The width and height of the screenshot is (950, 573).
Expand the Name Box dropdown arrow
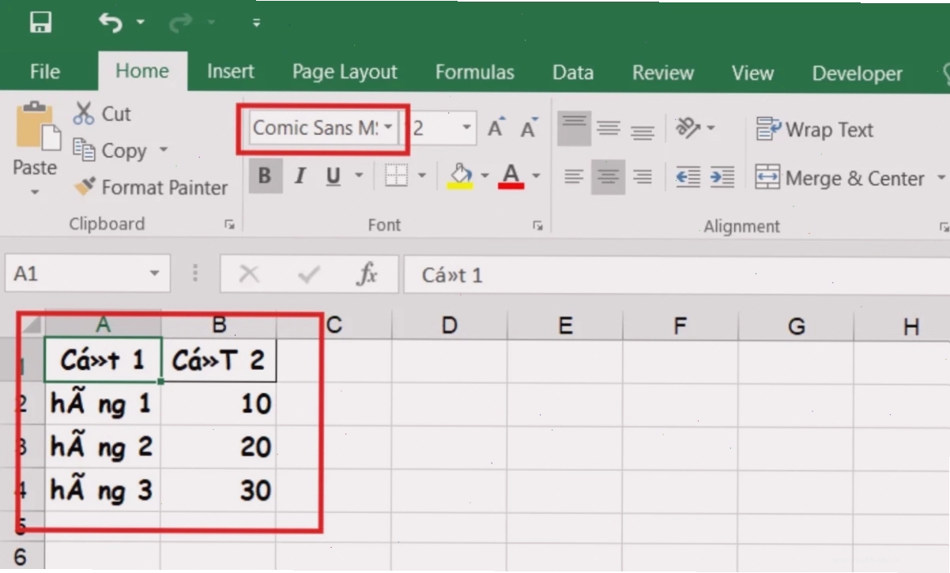(154, 273)
